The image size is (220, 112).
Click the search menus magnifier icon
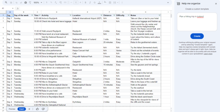[6, 2]
